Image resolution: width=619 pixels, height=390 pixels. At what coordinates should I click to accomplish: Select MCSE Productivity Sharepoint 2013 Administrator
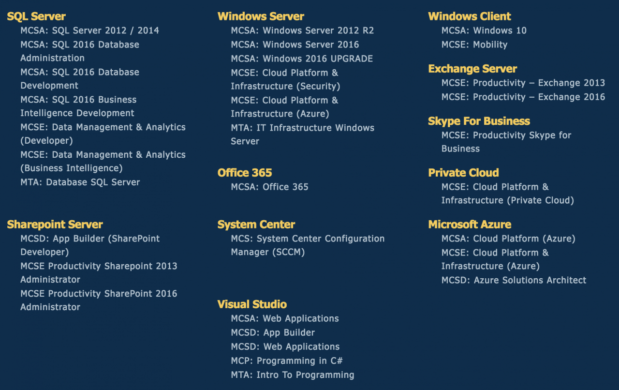(99, 273)
